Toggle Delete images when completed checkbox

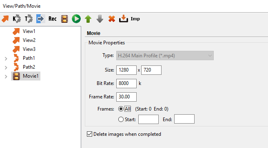coord(89,134)
